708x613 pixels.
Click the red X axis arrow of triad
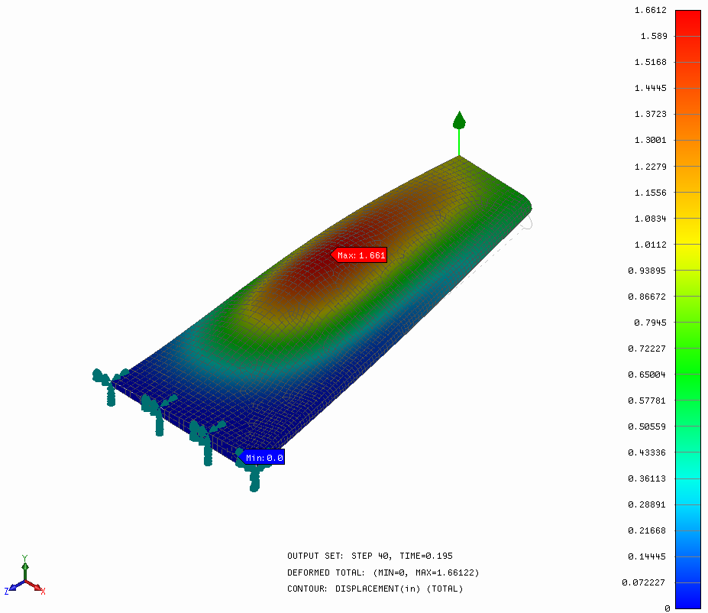[x=36, y=587]
